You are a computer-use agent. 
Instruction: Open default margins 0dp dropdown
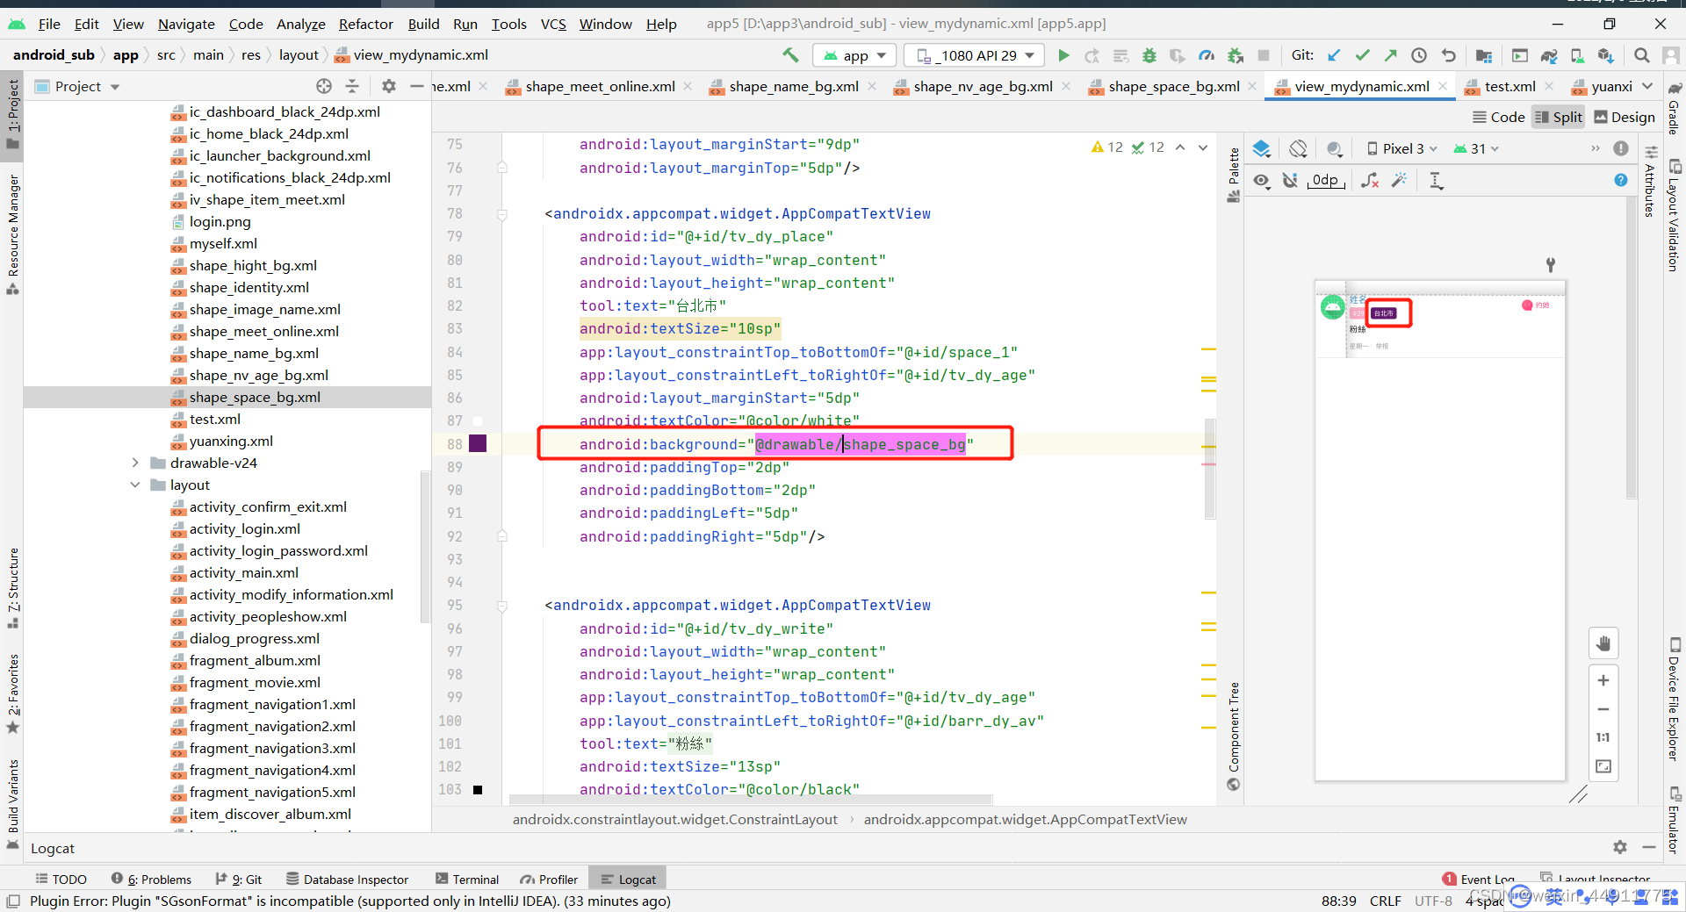(x=1326, y=180)
